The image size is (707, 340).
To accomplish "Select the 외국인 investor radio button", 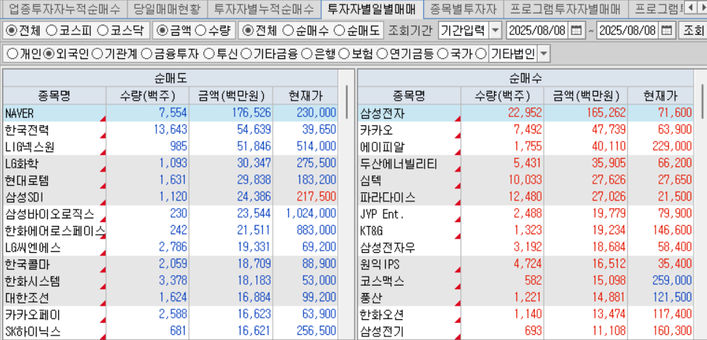I will [48, 54].
